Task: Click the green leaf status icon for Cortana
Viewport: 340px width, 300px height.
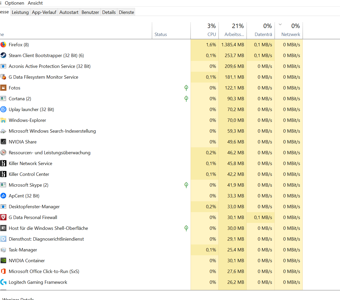Action: 186,99
